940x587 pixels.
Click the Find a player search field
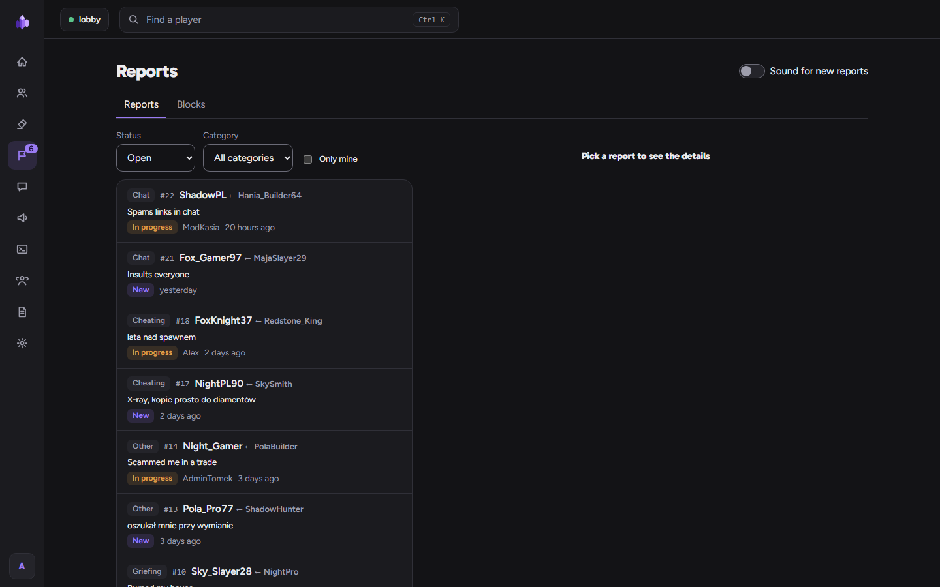tap(289, 20)
